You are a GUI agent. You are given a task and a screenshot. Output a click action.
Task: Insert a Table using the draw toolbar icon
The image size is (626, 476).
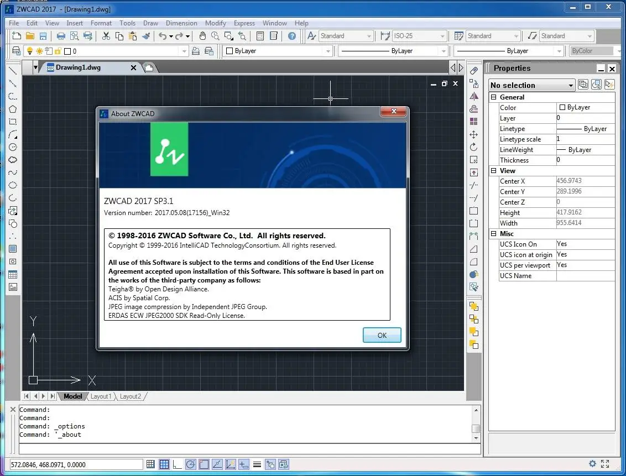[x=12, y=274]
